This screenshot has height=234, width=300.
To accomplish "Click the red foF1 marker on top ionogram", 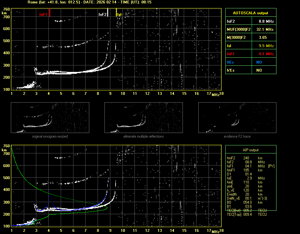I will 49,13.
